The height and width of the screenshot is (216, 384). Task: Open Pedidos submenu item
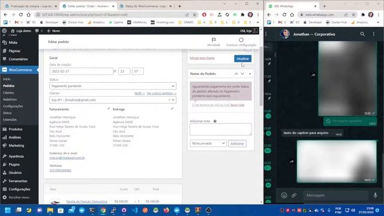[9, 86]
